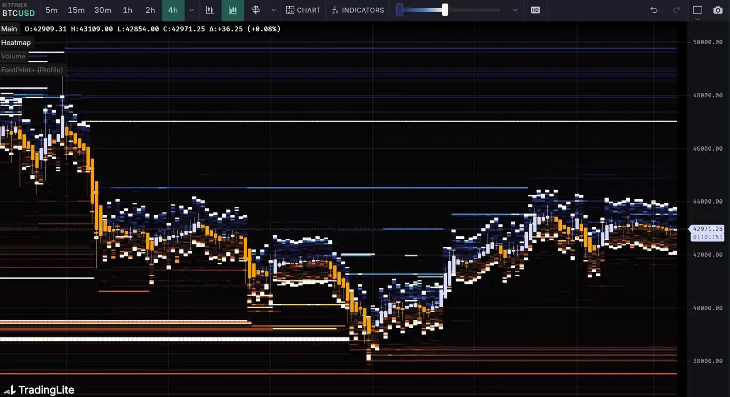Viewport: 730px width, 397px height.
Task: Click the 38000.00 price axis label
Action: click(707, 361)
